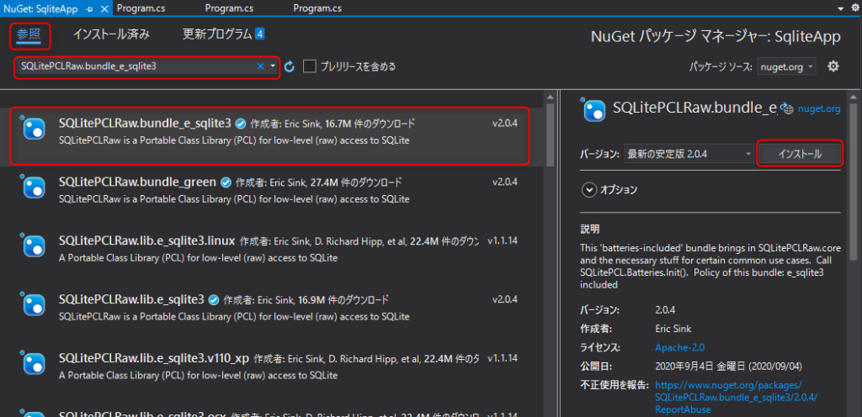
Task: Open the Apache-2.0 license link
Action: pos(679,347)
